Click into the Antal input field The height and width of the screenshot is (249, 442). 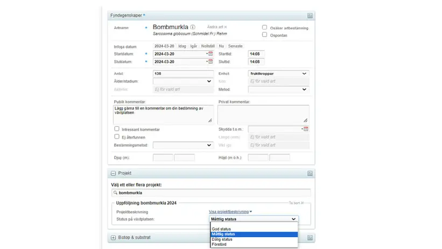[x=183, y=73]
